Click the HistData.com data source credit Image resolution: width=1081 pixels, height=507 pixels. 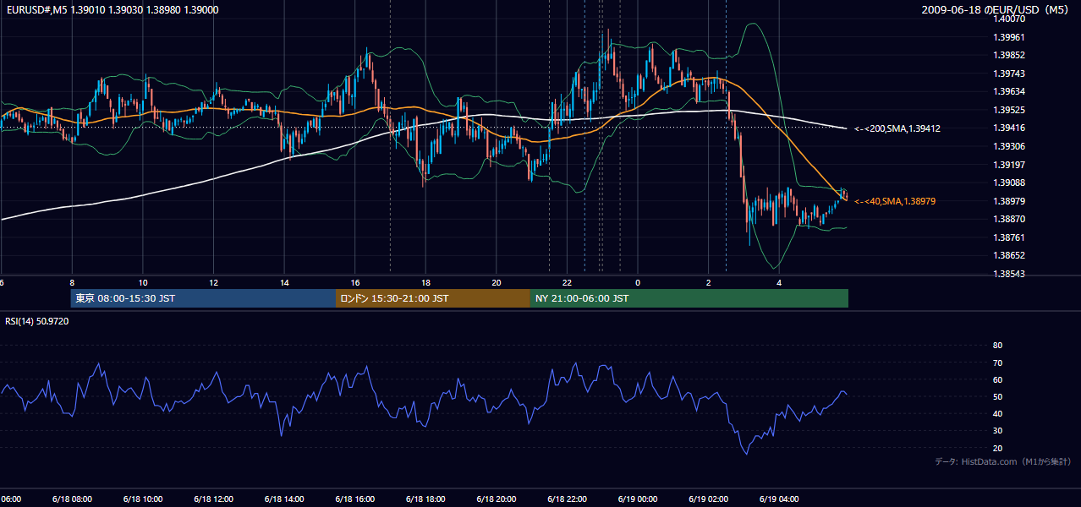1002,461
